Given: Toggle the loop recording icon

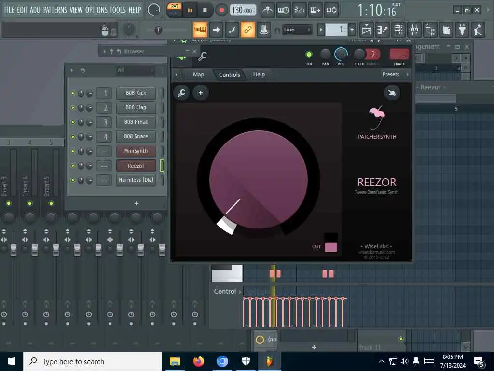Looking at the screenshot, I should tap(331, 11).
